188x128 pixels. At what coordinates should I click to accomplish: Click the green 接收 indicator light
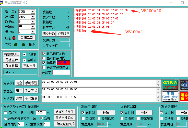(x=24, y=45)
